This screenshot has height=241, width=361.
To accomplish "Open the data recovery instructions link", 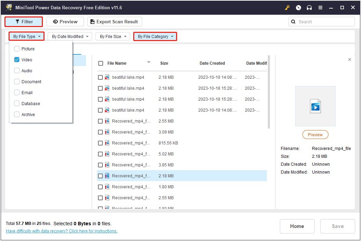I will (x=61, y=231).
